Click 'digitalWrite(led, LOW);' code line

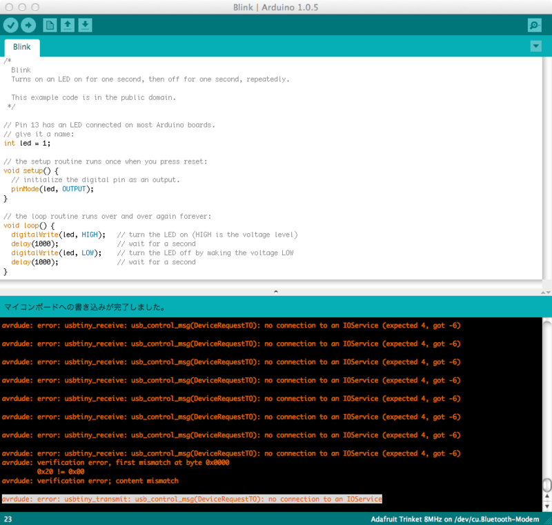(57, 253)
